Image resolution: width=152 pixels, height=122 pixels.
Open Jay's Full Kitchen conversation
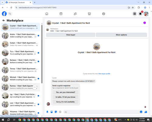pyautogui.click(x=20, y=96)
